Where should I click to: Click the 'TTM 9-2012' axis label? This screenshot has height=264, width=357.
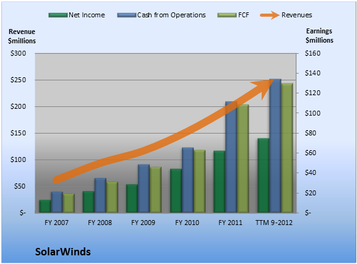coord(274,223)
